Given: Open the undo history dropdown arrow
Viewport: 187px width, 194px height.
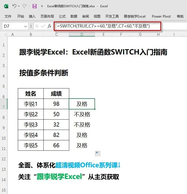Looking at the screenshot, I should point(19,6).
